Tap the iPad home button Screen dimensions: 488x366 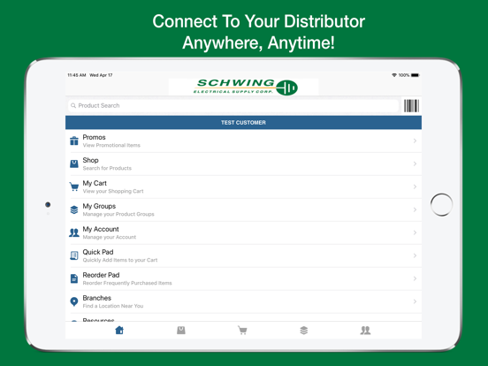tap(442, 205)
